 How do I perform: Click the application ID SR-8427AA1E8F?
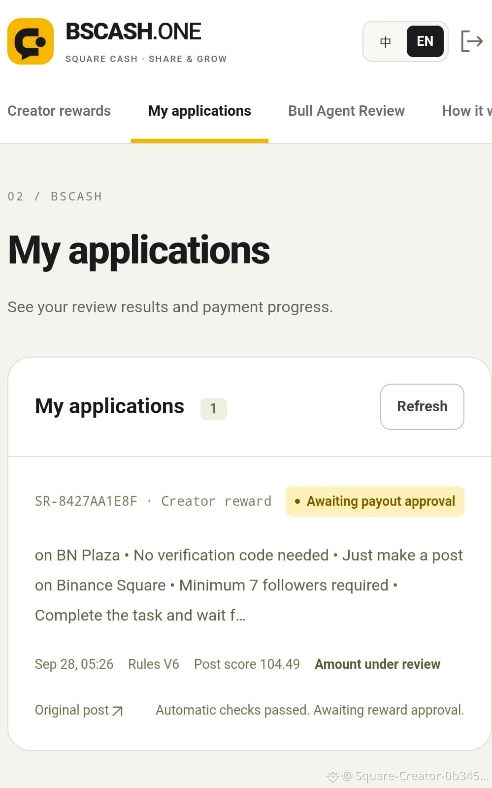click(x=86, y=501)
